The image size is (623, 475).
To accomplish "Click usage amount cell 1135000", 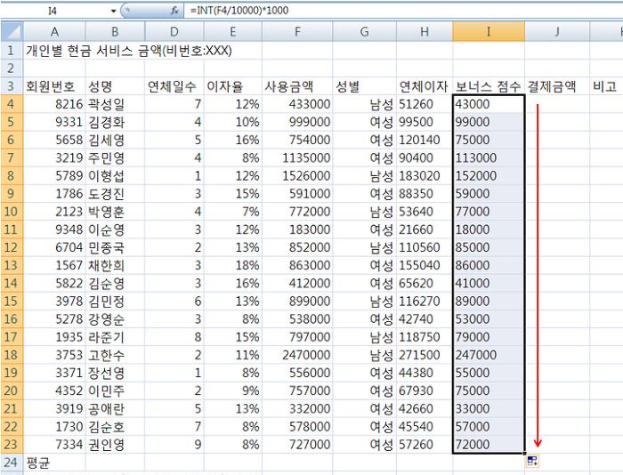I will pyautogui.click(x=297, y=157).
